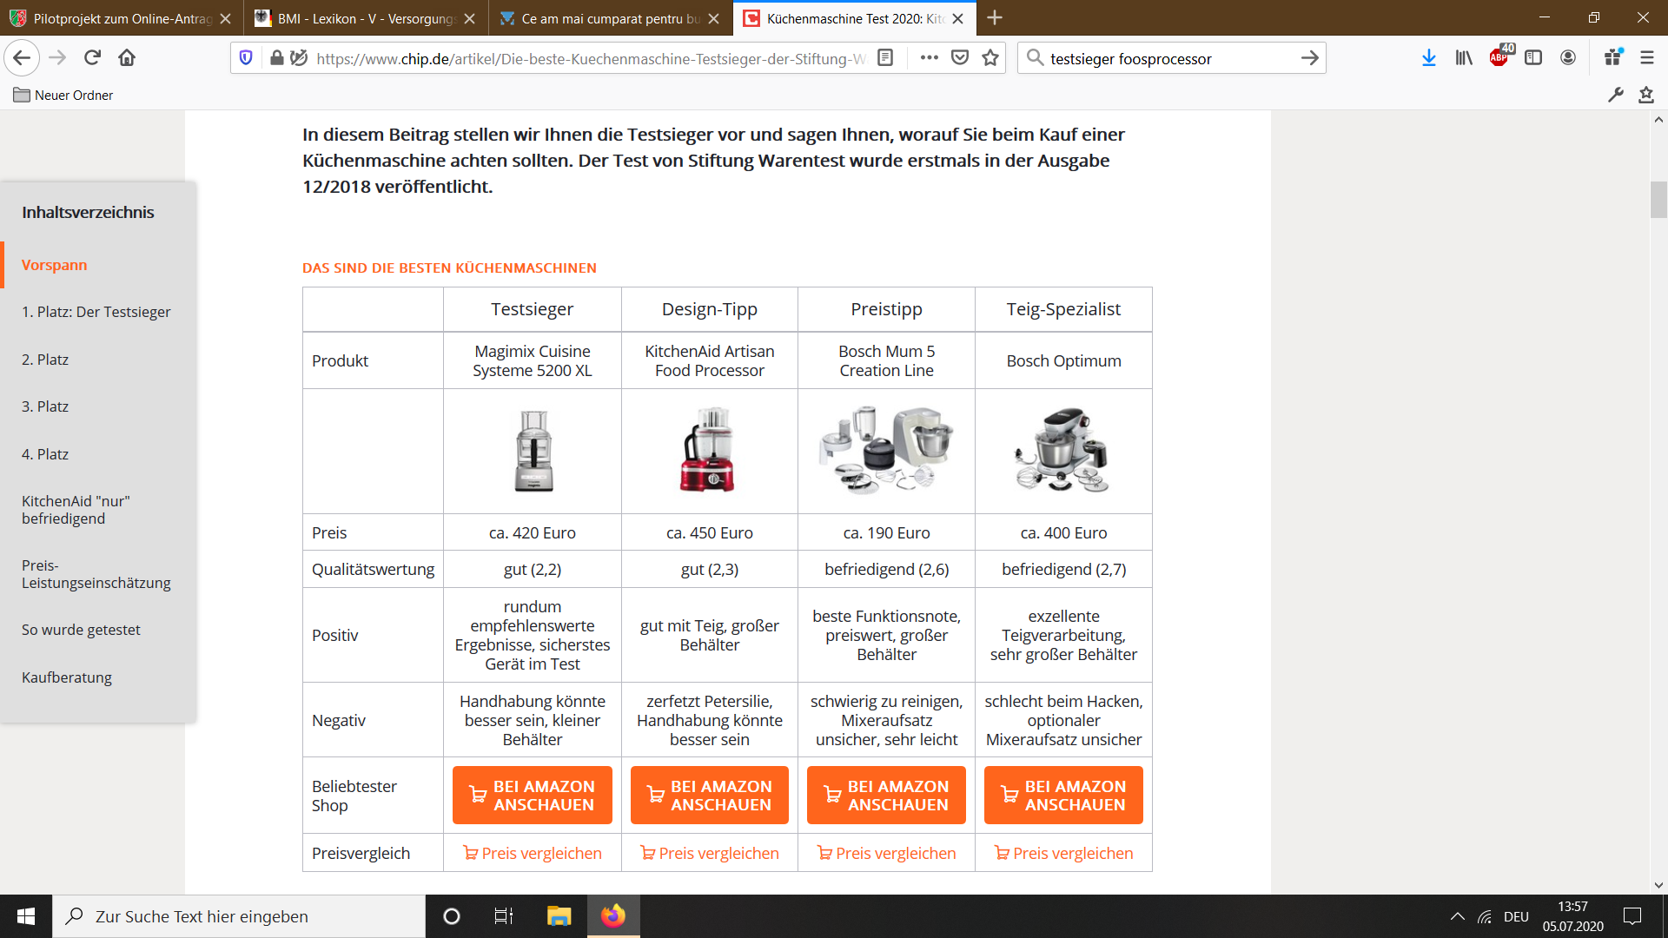Click the red KitchenAid Artisan product image
Screen dimensions: 1668x938
point(709,450)
